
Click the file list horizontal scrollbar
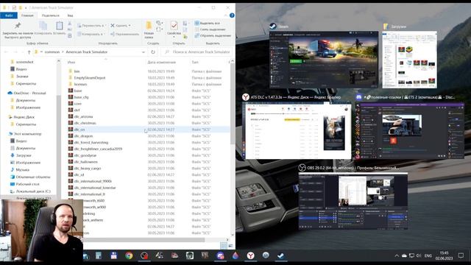point(144,240)
